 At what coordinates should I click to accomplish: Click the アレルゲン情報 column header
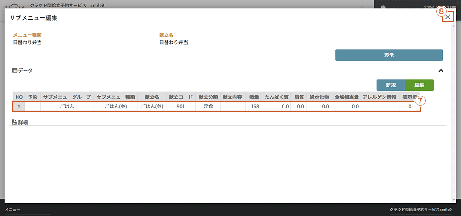[x=379, y=97]
